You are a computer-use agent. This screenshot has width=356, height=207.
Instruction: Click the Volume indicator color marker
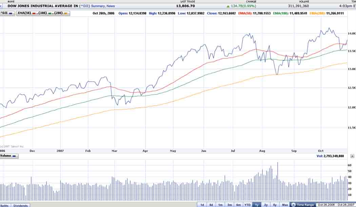pyautogui.click(x=14, y=156)
